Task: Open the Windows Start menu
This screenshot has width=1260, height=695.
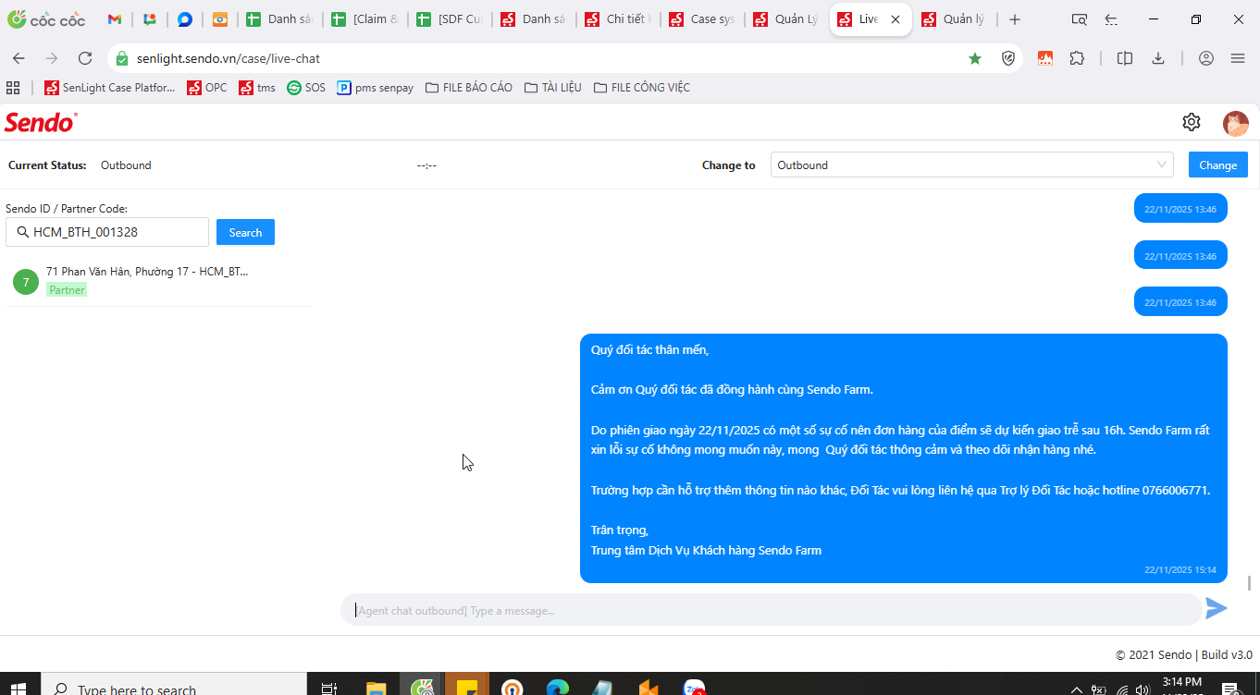Action: tap(19, 689)
